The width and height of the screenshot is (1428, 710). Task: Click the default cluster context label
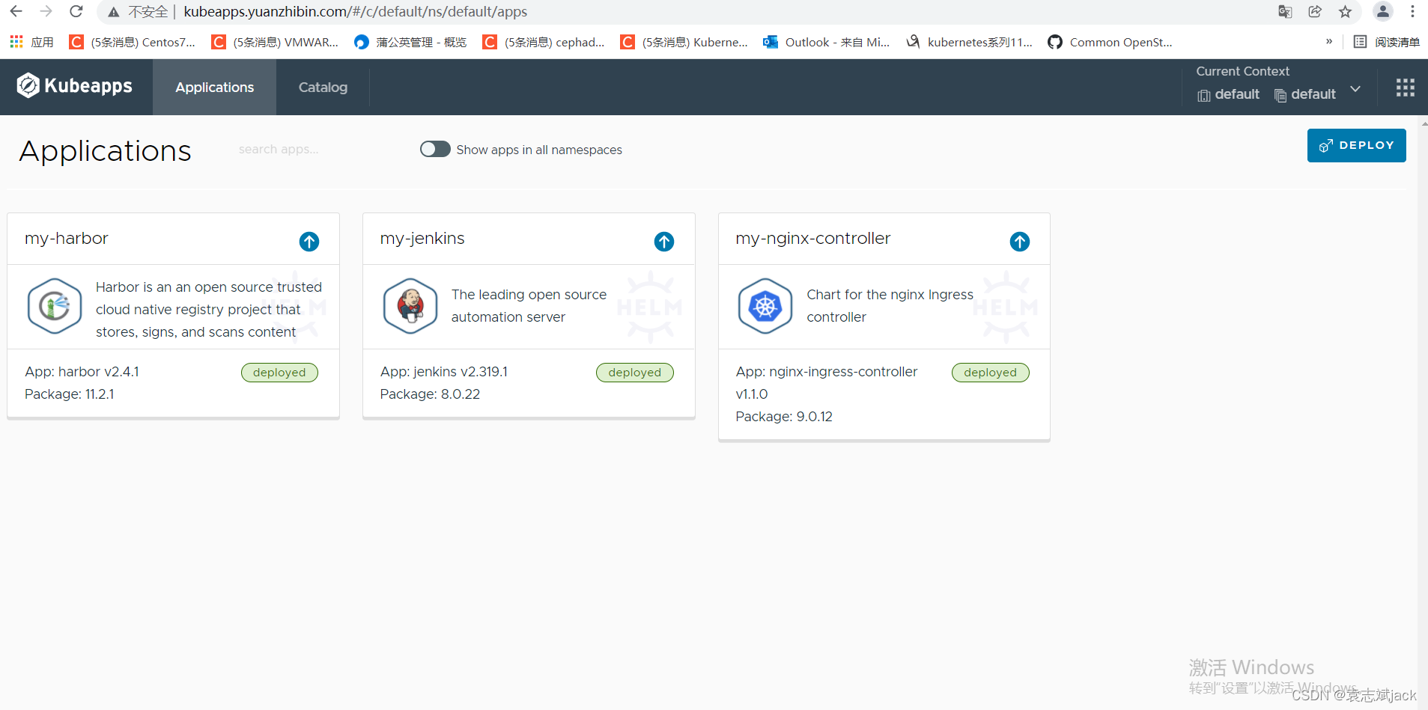click(x=1228, y=94)
